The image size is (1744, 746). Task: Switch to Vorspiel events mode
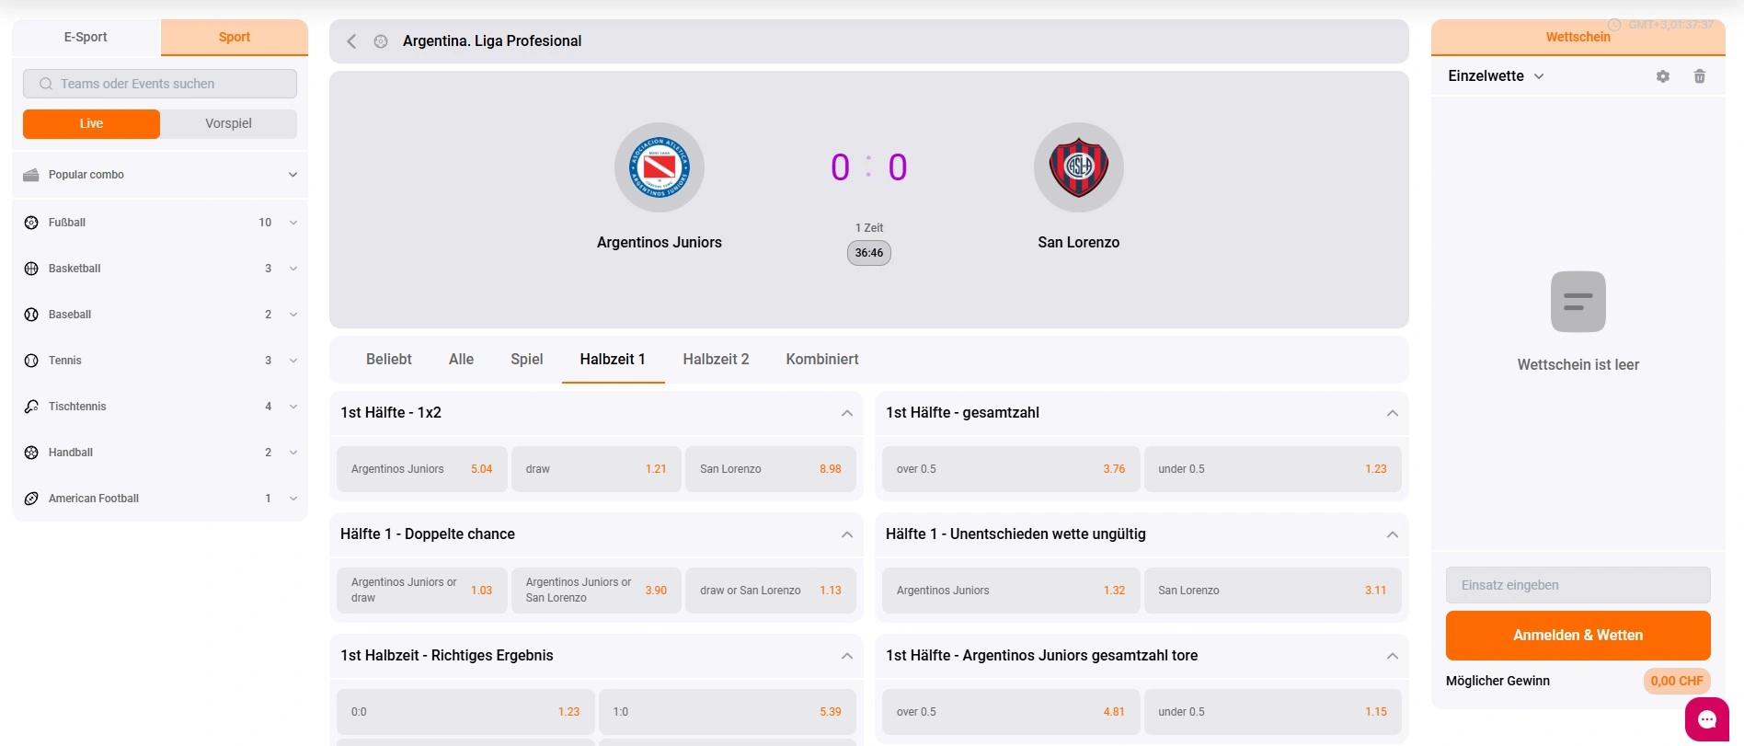pyautogui.click(x=228, y=124)
